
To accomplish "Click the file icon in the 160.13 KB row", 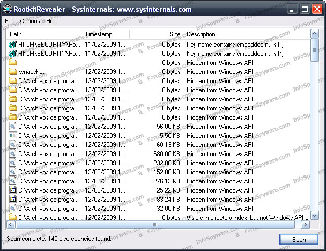I will (x=13, y=144).
